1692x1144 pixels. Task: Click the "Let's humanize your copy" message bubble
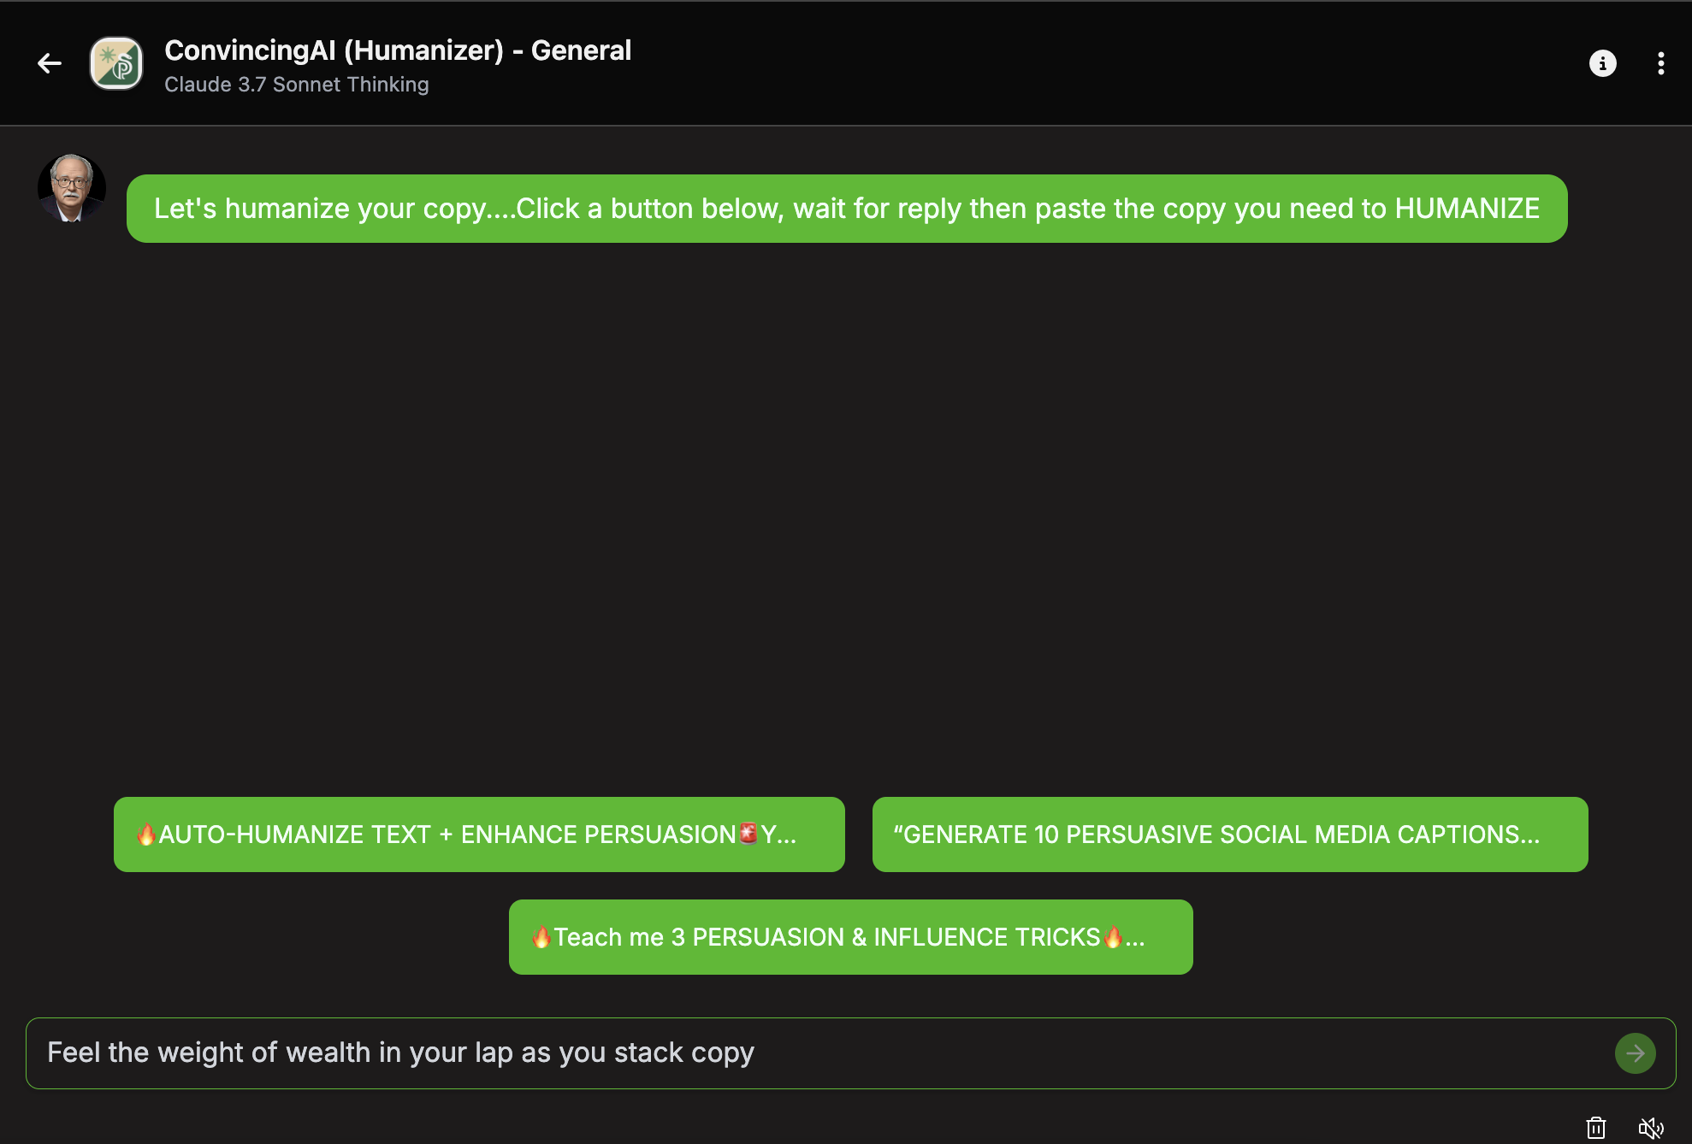(846, 209)
